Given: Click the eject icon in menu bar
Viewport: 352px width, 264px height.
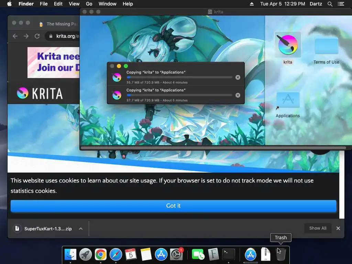Looking at the screenshot, I should 252,4.
